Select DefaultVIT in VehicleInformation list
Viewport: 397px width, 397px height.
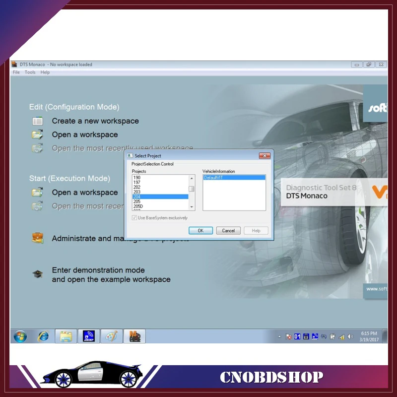tap(234, 178)
